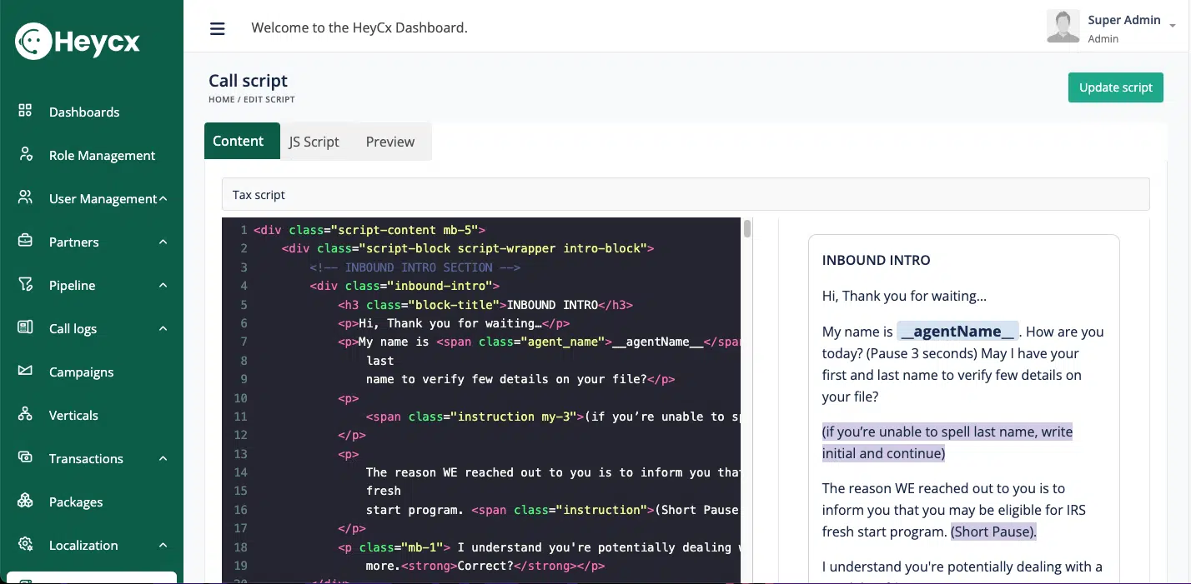Toggle the hamburger sidebar menu
The image size is (1191, 584).
coord(218,28)
